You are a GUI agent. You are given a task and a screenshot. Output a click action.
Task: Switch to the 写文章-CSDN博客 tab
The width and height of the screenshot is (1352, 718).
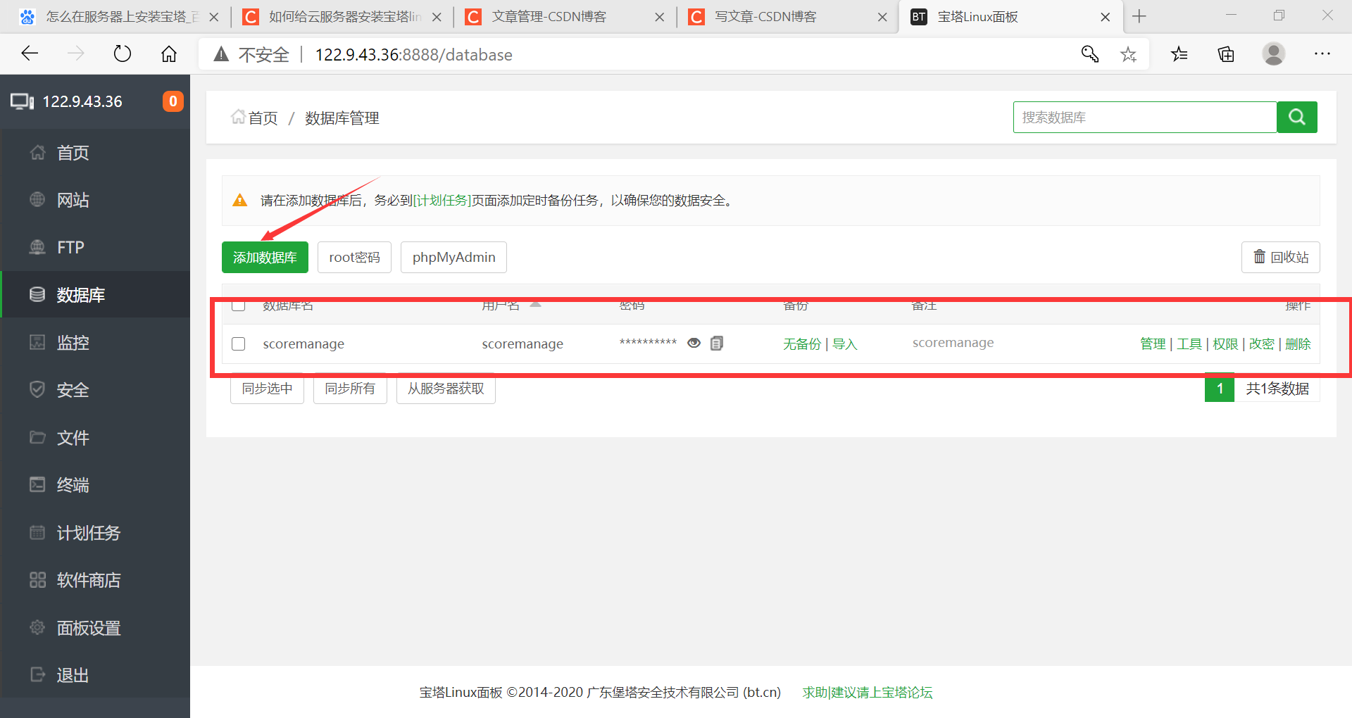point(767,16)
